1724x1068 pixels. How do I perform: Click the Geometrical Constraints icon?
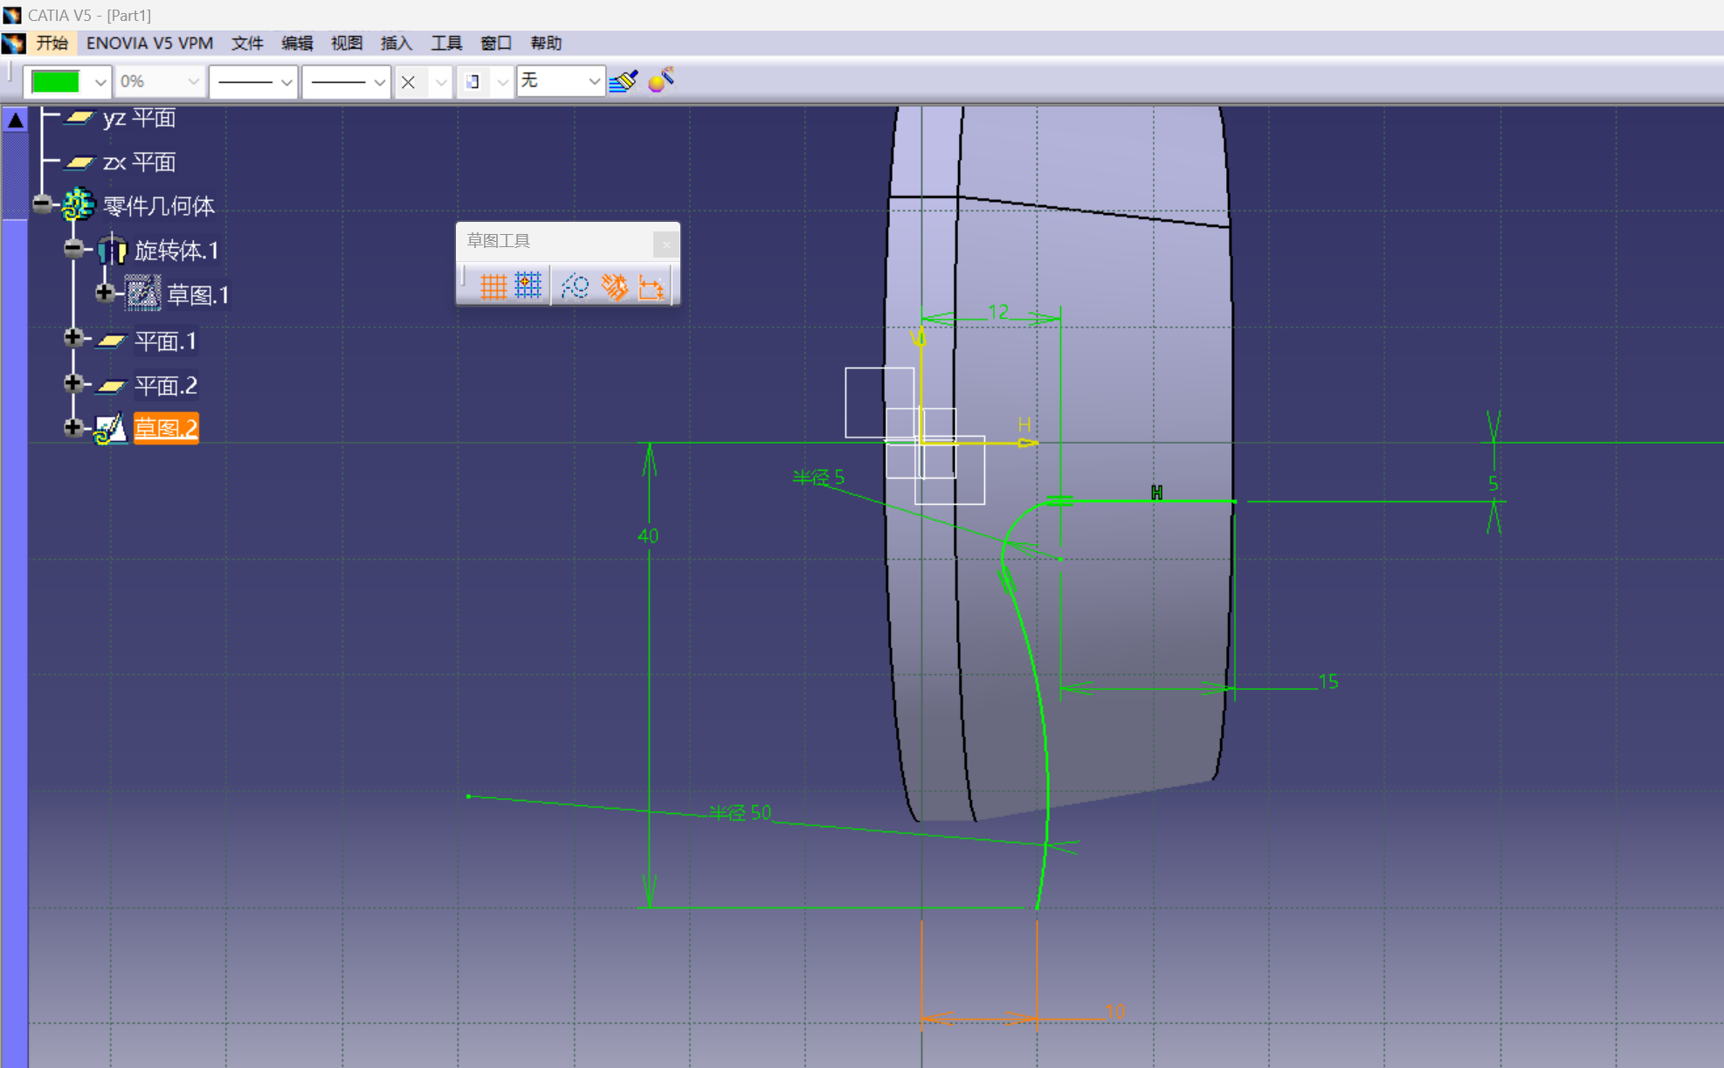(x=615, y=286)
